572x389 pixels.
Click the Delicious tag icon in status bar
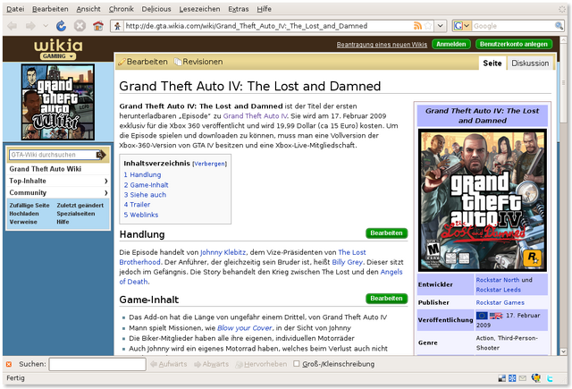502,378
